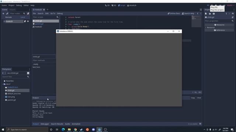Go back in Inspector object history
The image size is (236, 132).
click(226, 14)
